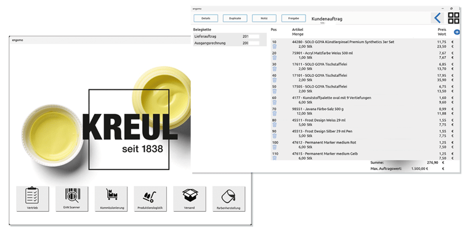The image size is (468, 234).
Task: Click the Max. Auftragswert 1.500,00 € value
Action: tap(419, 169)
